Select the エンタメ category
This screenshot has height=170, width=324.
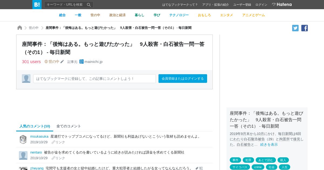[x=227, y=15]
